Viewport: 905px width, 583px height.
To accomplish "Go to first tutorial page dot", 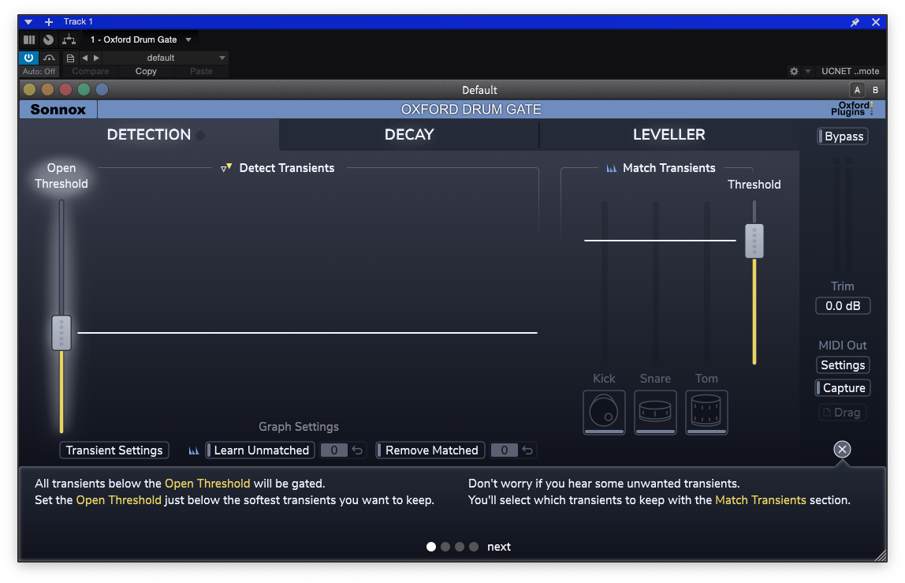I will [431, 547].
